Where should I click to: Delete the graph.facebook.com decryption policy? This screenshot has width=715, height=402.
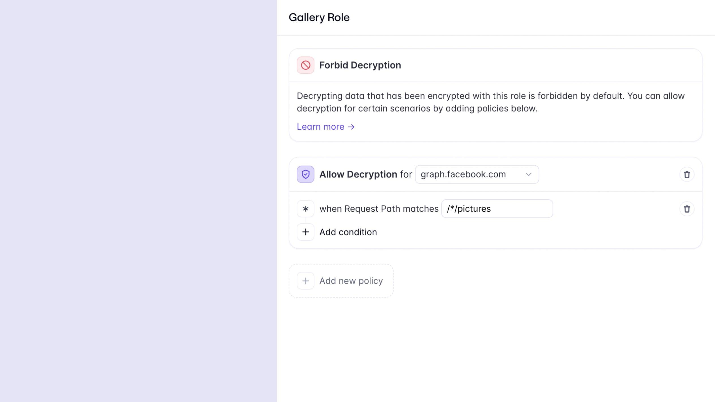[687, 174]
